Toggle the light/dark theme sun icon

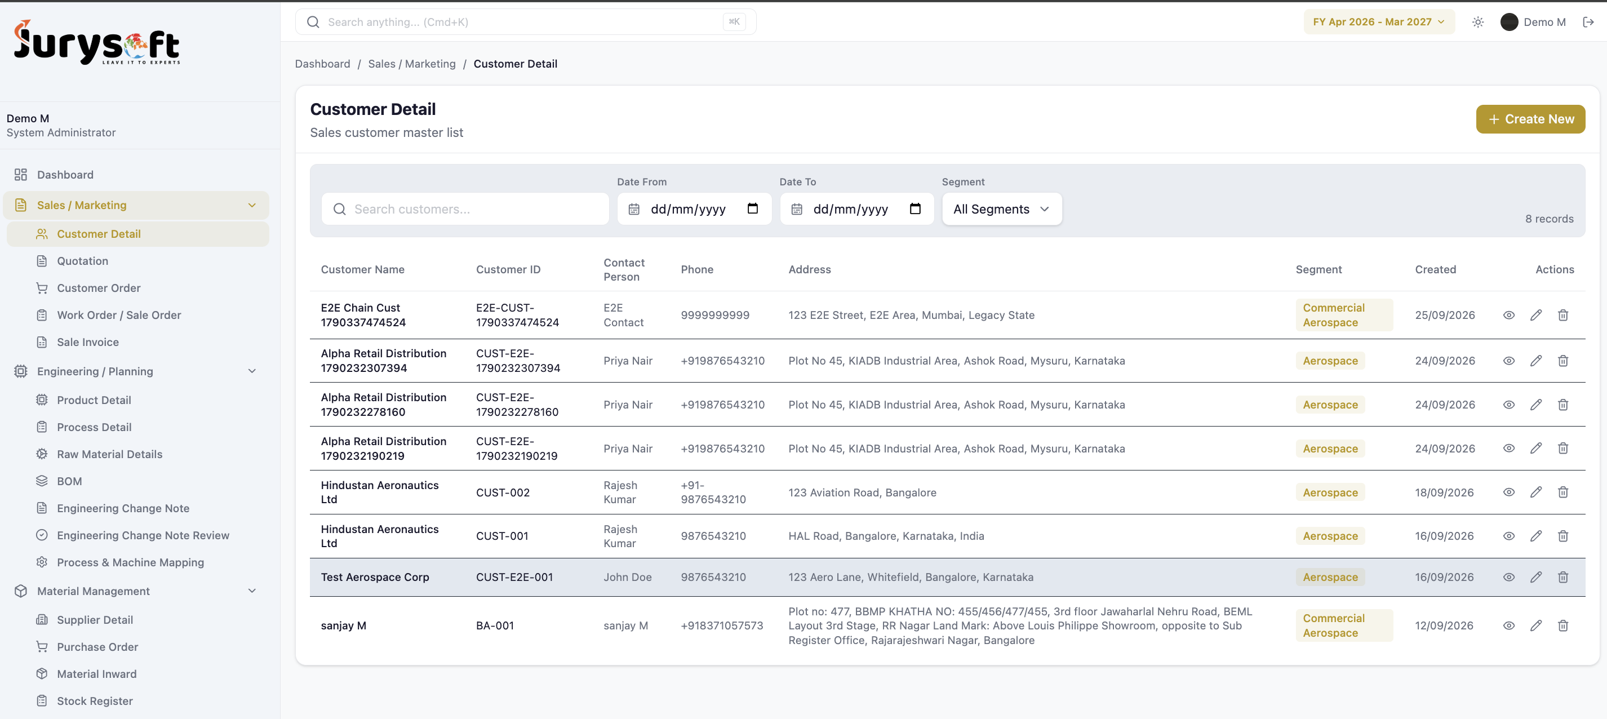1477,22
